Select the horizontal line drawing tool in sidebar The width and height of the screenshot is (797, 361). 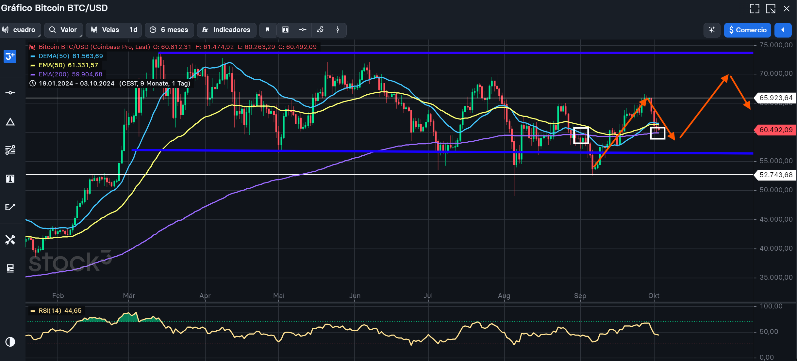point(10,93)
